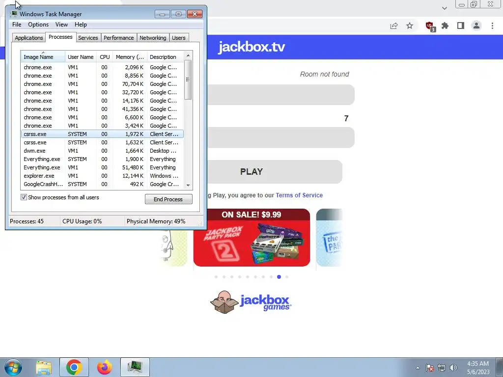Open the Help menu in Task Manager
This screenshot has width=503, height=377.
click(x=81, y=25)
